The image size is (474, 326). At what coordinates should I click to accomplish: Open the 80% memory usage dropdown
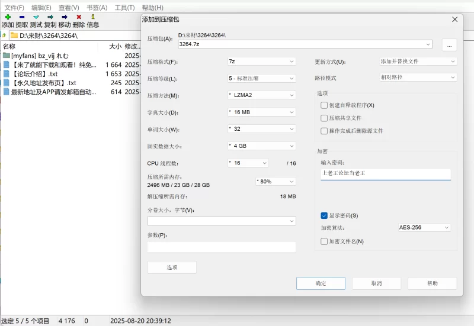pos(276,182)
